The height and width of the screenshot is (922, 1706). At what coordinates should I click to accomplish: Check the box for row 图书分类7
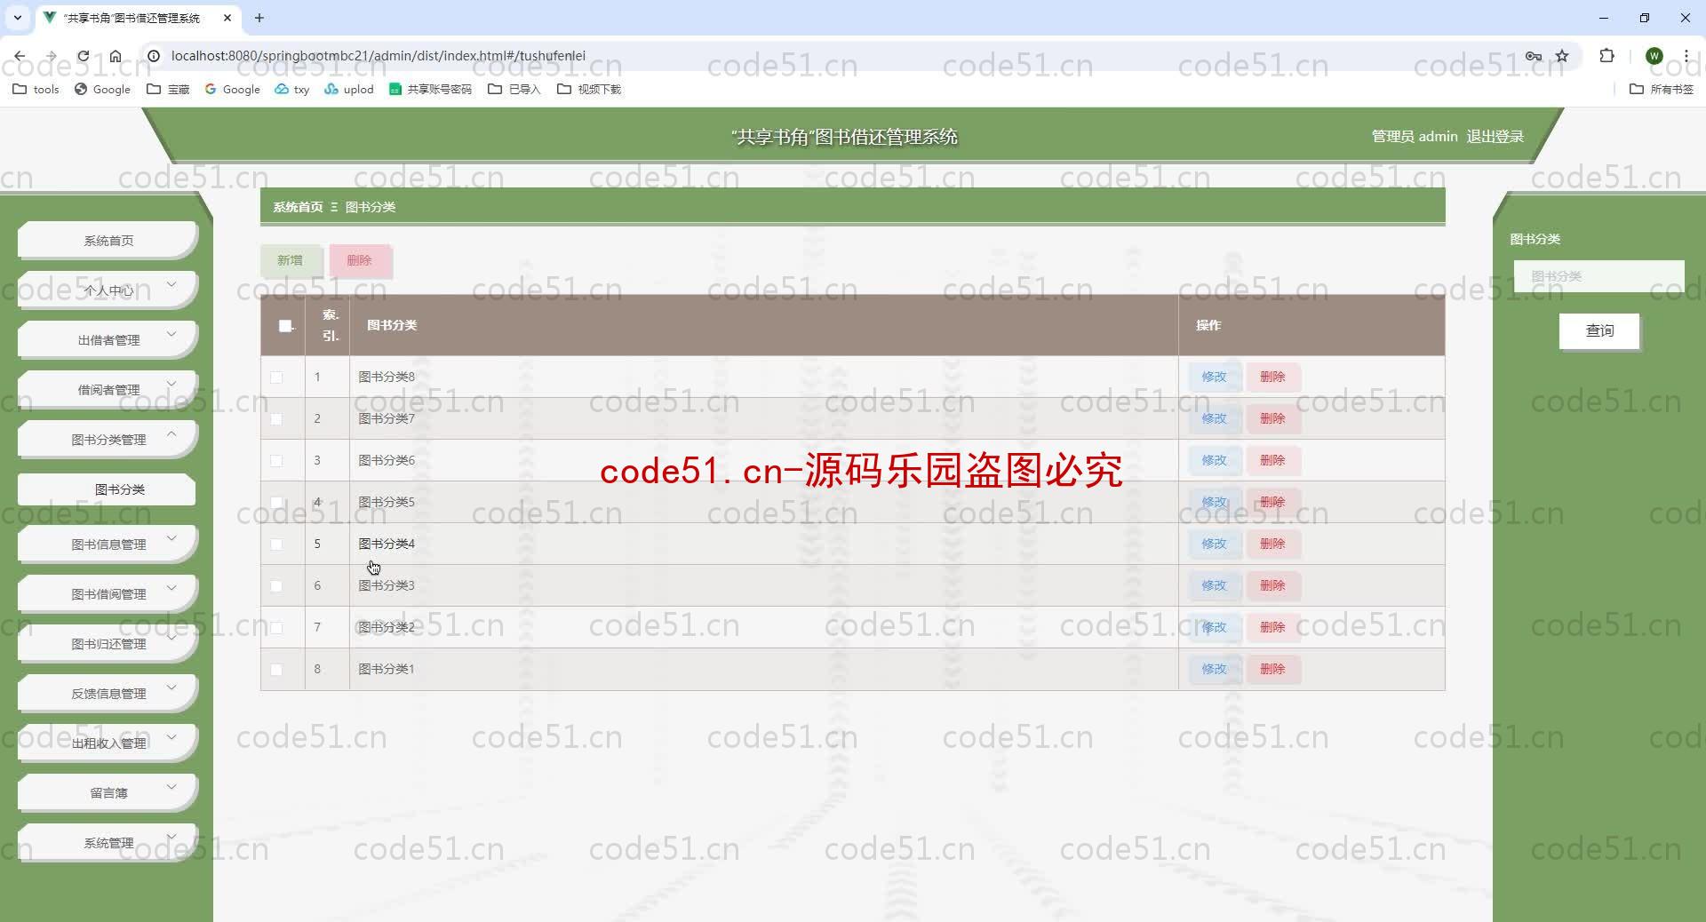276,419
